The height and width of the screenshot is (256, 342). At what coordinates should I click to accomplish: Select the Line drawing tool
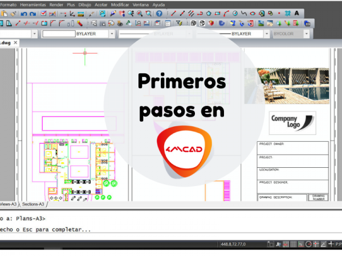[173, 14]
